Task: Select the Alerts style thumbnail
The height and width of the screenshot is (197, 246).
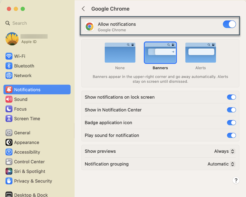Action: [201, 53]
